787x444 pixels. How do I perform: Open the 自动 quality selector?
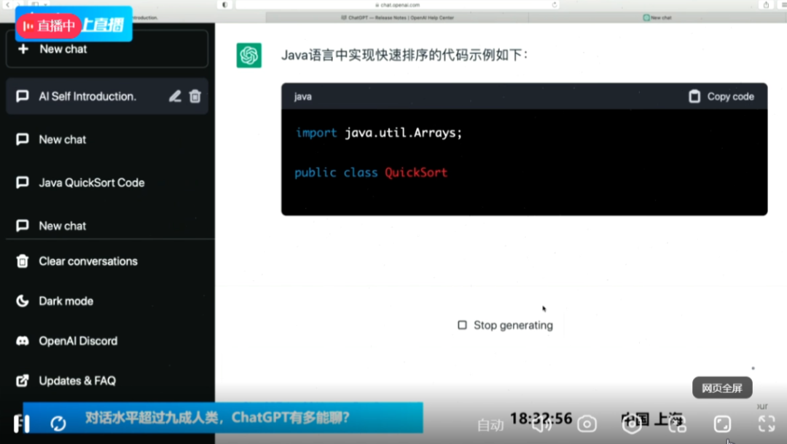click(491, 425)
